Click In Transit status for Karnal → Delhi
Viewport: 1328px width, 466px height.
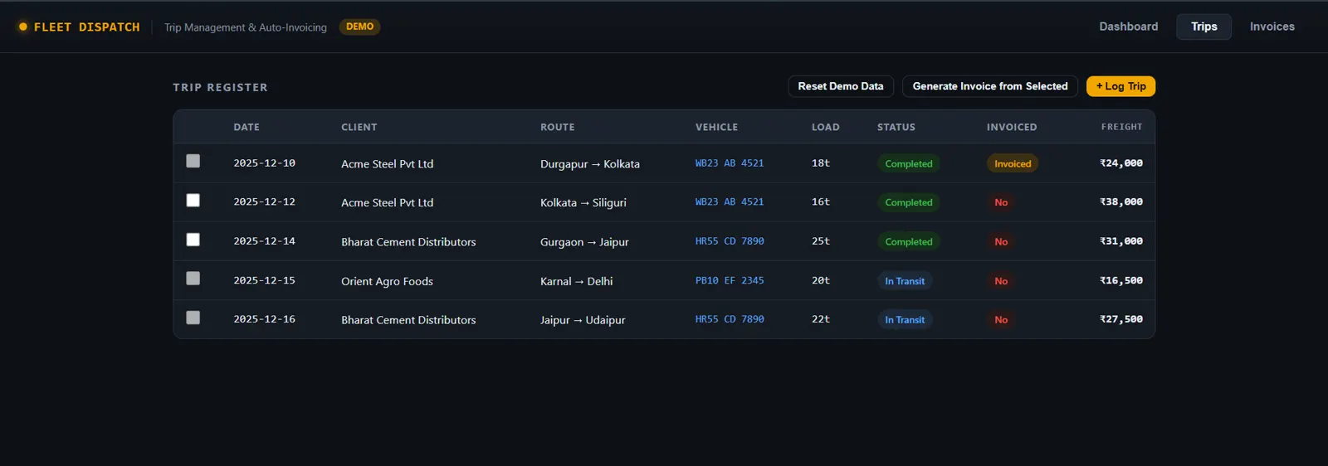point(905,281)
